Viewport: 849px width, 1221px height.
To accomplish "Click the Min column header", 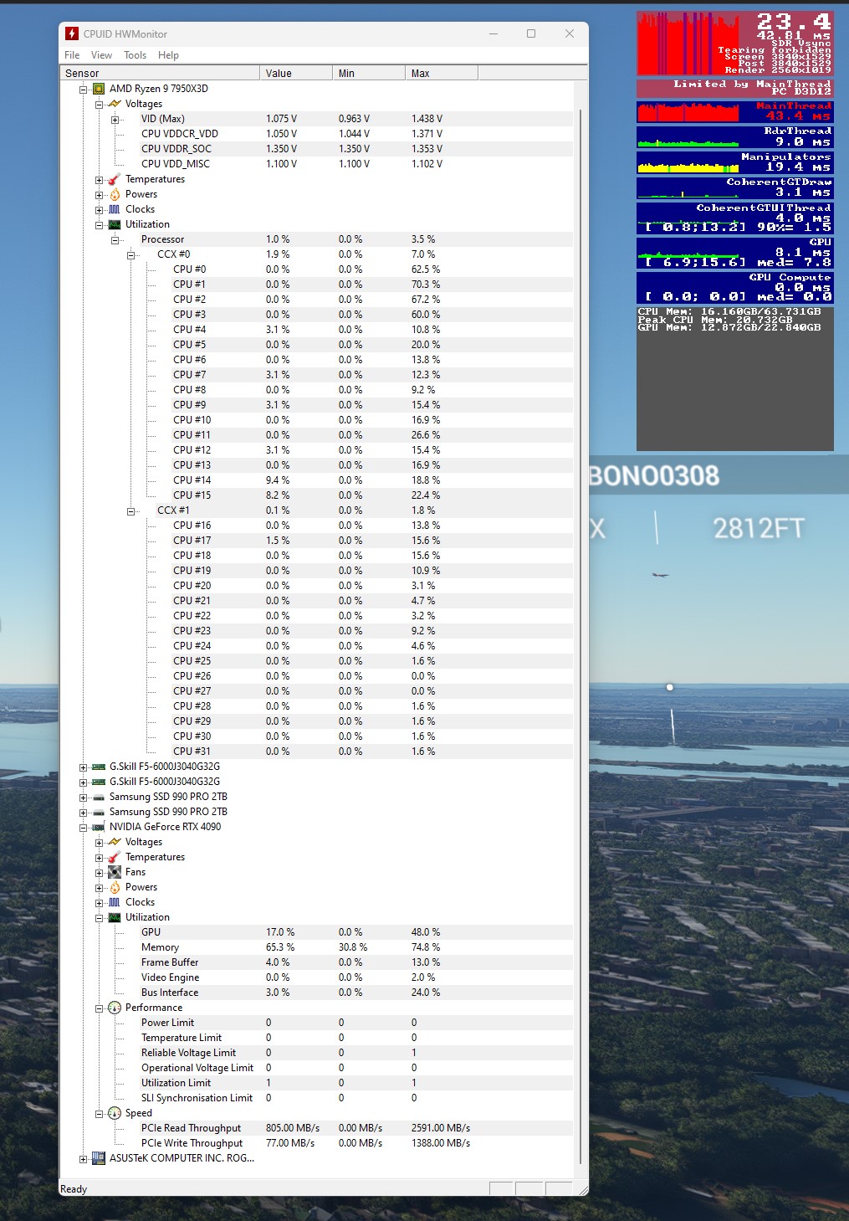I will click(369, 74).
